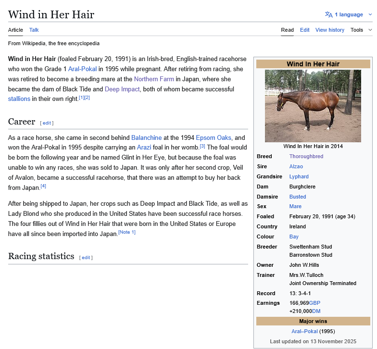377x349 pixels.
Task: Open the Lyphard grandsire link
Action: [x=299, y=176]
